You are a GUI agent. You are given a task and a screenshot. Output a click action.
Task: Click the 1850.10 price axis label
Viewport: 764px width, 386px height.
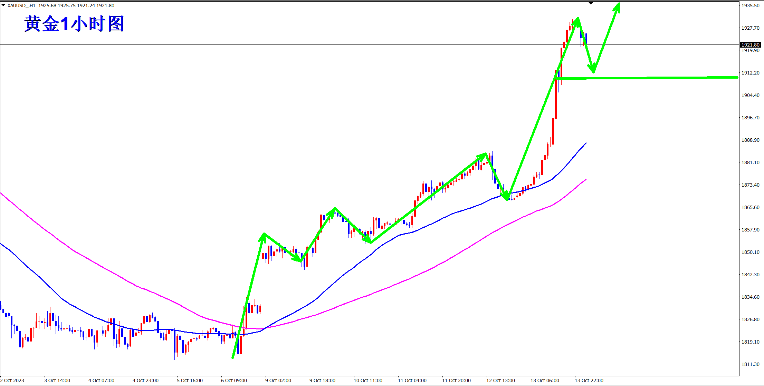(x=751, y=252)
